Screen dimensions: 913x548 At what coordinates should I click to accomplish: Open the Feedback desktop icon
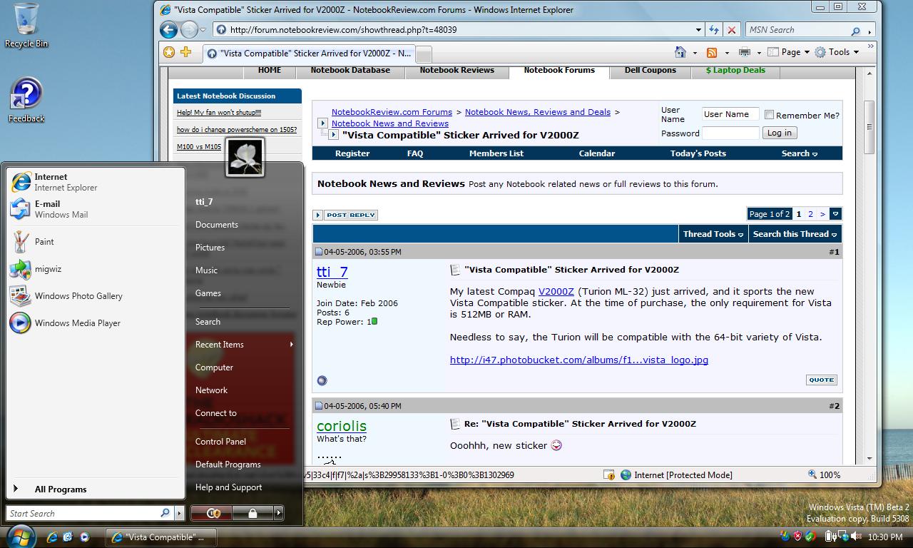(26, 101)
